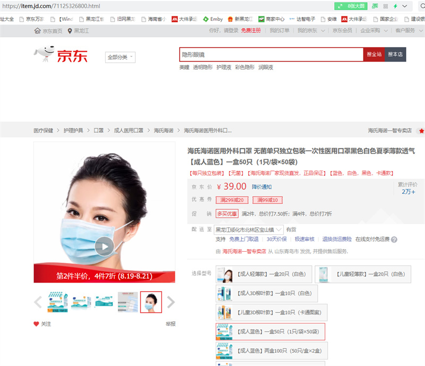Screen dimensions: 425x366
Task: Open the 全部分类 category dropdown
Action: coord(121,57)
